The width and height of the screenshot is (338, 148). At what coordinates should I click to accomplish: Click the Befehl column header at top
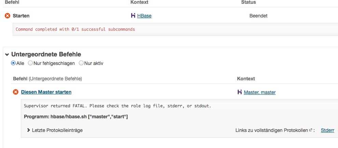(x=12, y=2)
